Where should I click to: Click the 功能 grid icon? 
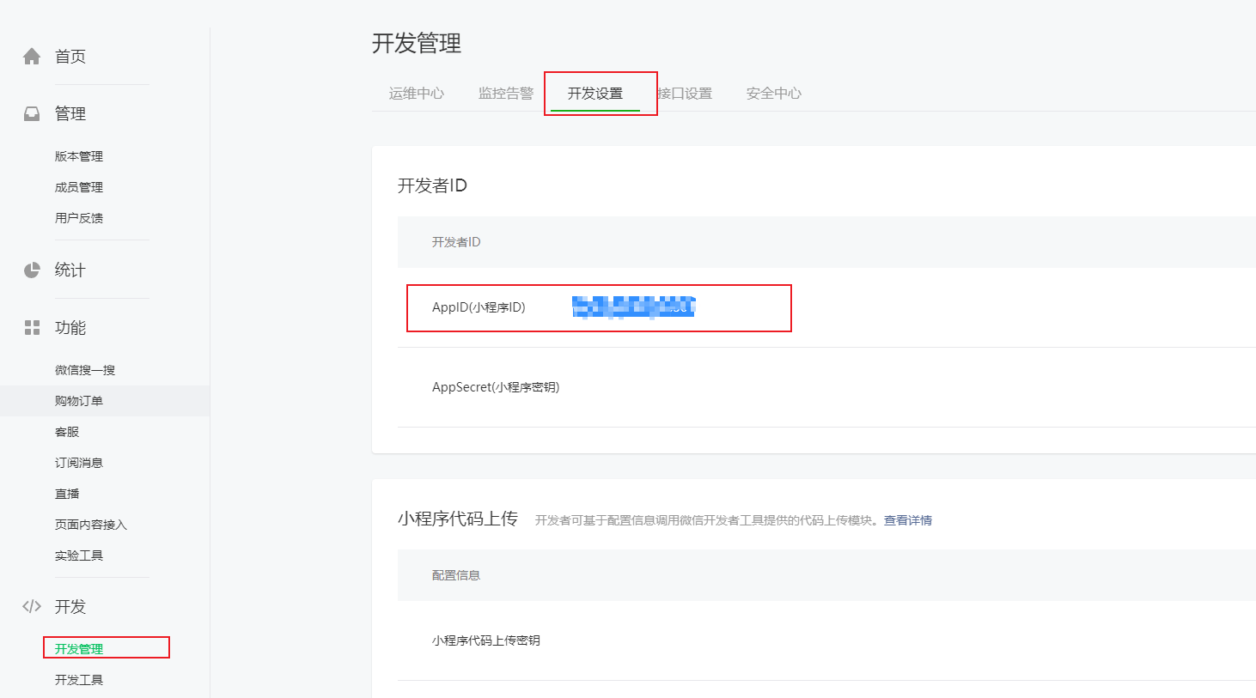coord(32,328)
